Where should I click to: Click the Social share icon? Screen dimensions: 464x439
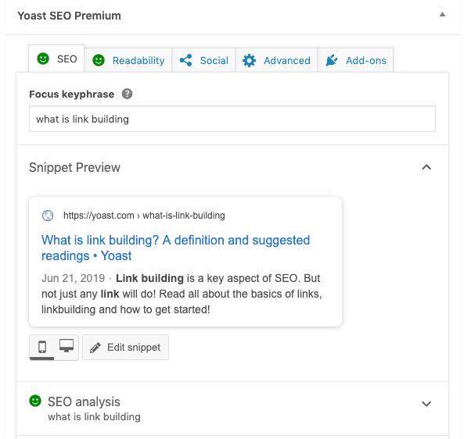tap(186, 60)
